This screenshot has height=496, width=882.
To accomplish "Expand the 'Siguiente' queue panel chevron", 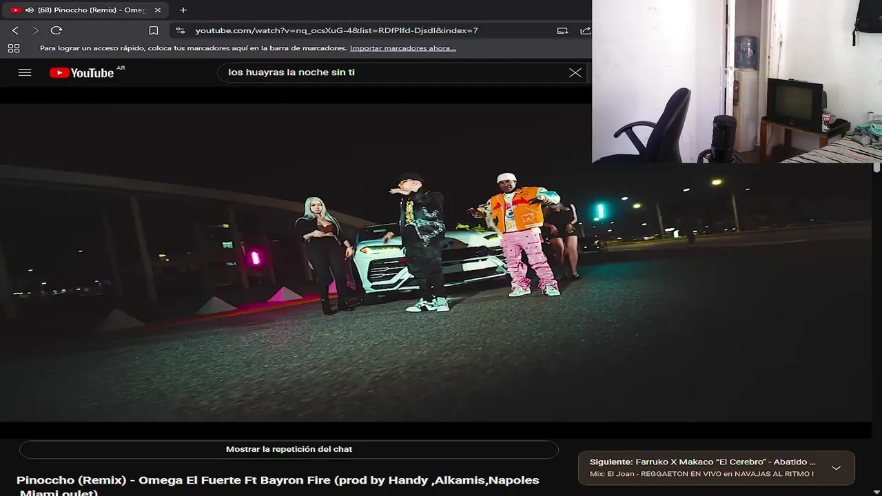I will click(836, 468).
